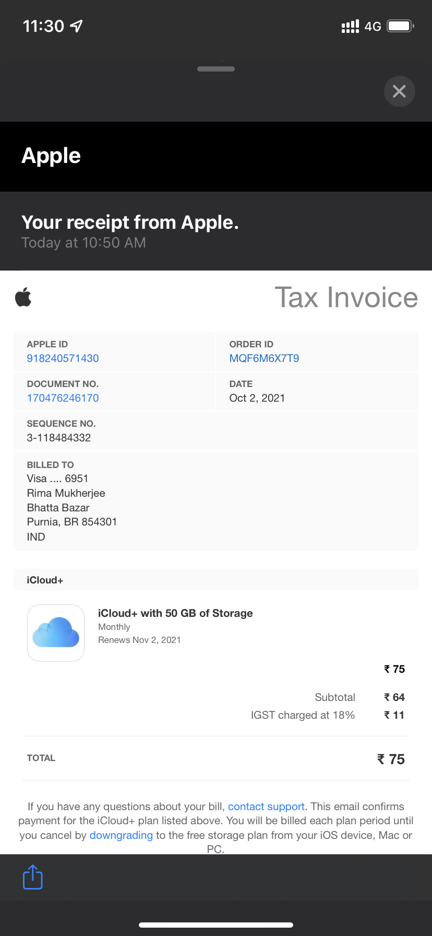Screen dimensions: 432x936
Task: Open the Order ID MQF6M6X7T9 link
Action: (264, 358)
